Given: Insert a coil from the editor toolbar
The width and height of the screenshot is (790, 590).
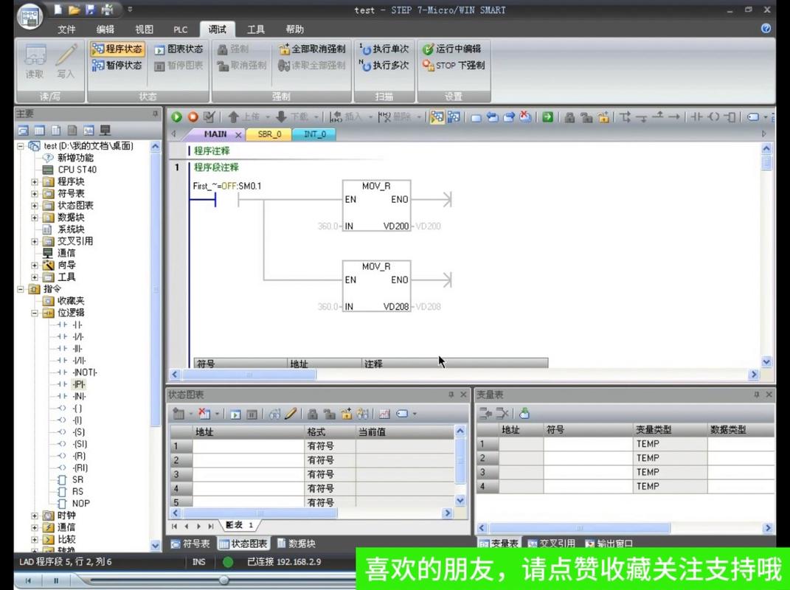Looking at the screenshot, I should click(713, 117).
